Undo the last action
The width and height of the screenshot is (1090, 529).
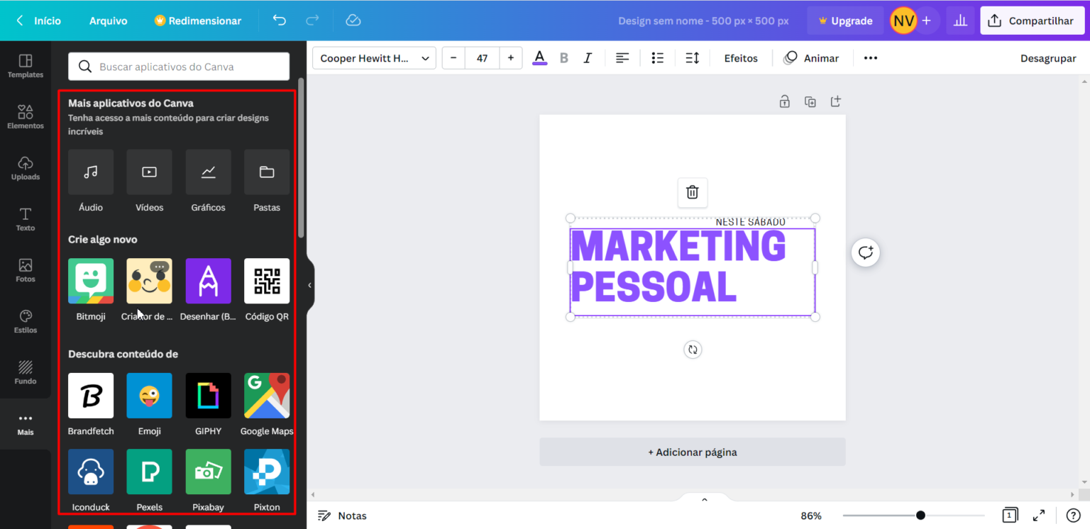tap(279, 21)
